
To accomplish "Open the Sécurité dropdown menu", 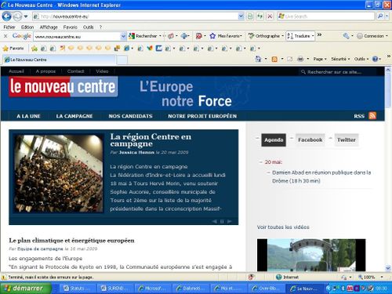I will 340,59.
